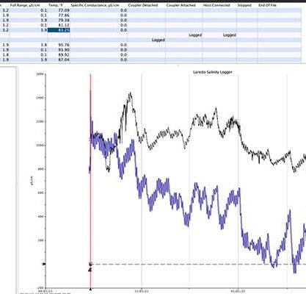Click the 11/01/21 date label on x-axis

(142, 291)
